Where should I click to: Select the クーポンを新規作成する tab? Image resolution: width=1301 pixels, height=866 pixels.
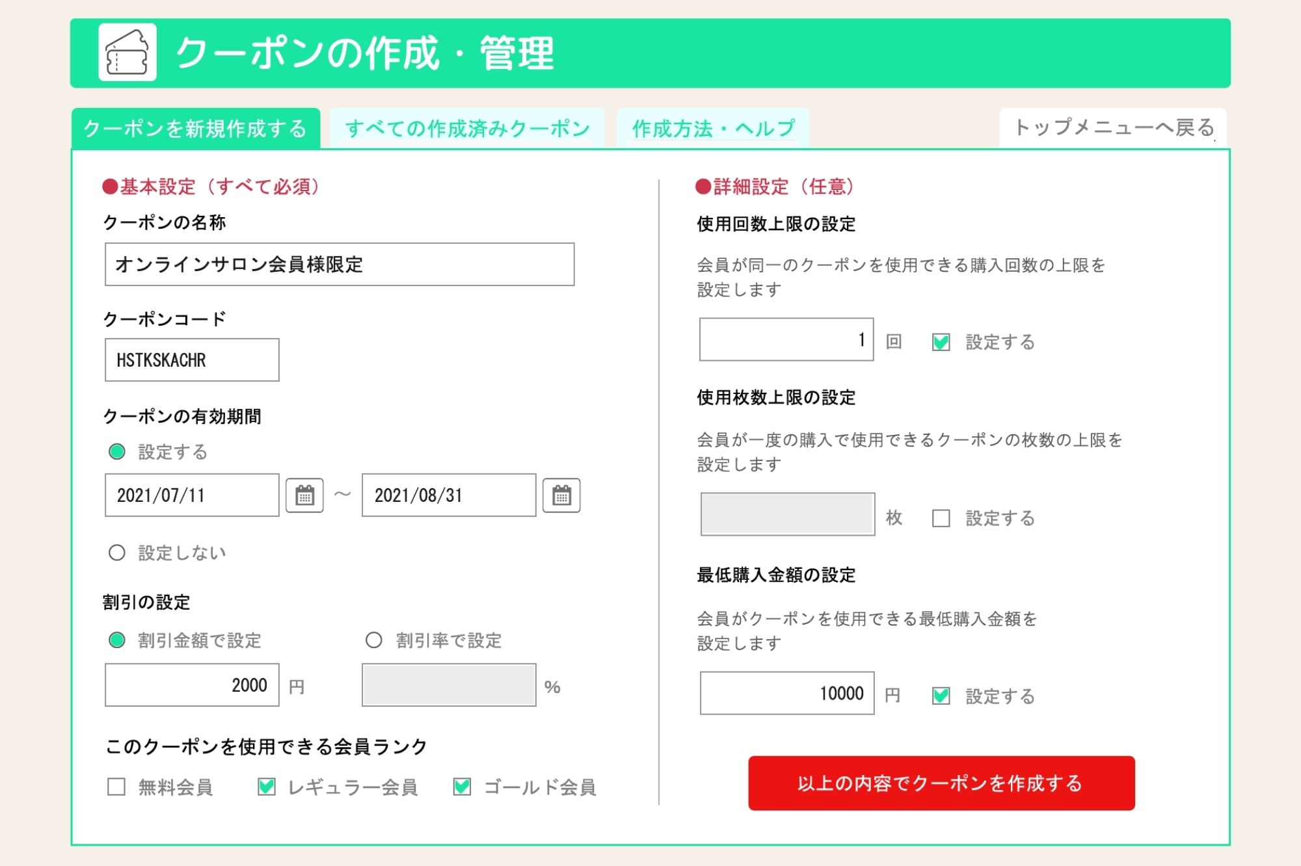195,129
